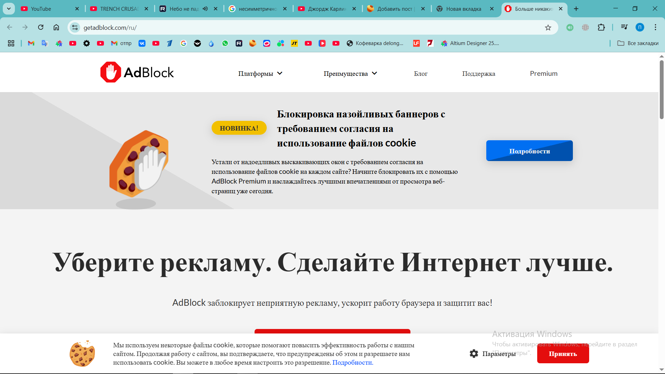Open the media controls icon
Screen dimensions: 665x374
[x=624, y=27]
